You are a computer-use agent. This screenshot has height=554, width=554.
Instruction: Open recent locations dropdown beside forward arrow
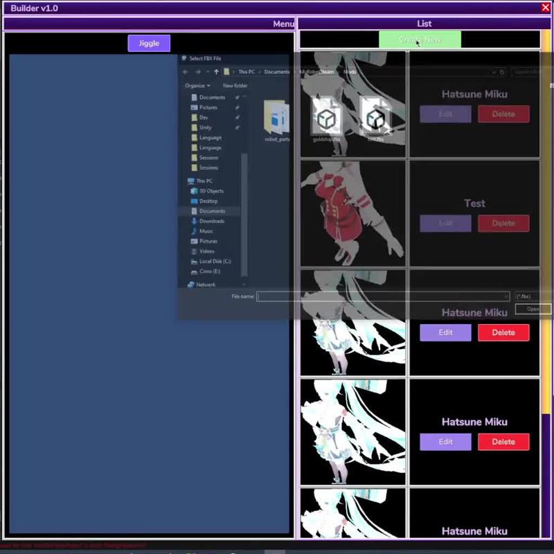tap(207, 72)
